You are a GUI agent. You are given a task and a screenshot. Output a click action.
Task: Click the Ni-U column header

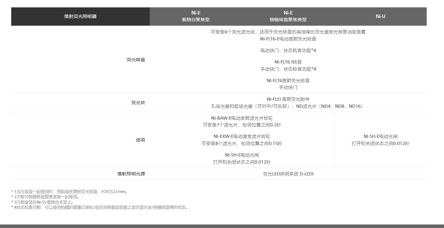click(x=381, y=16)
